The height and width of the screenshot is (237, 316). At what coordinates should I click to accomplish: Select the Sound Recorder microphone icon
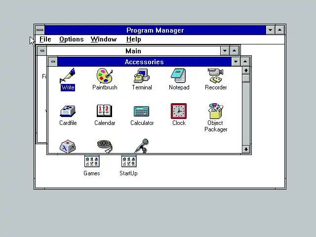(142, 146)
